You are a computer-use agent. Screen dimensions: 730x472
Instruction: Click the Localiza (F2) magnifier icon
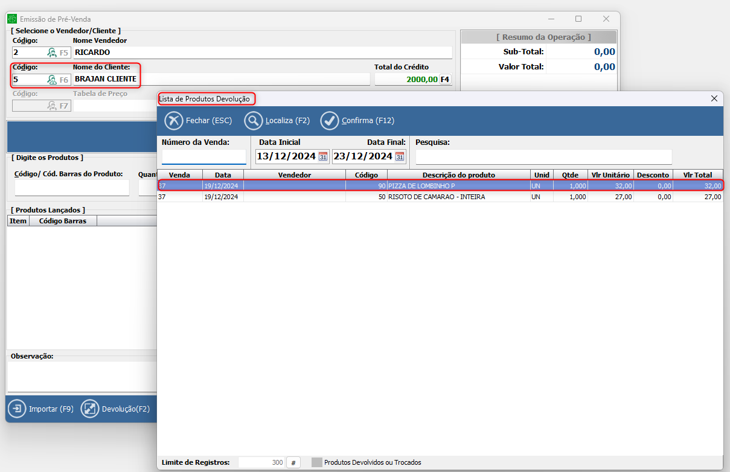[253, 121]
